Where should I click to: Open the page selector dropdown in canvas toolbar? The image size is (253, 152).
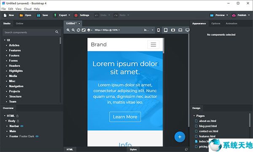[148, 30]
